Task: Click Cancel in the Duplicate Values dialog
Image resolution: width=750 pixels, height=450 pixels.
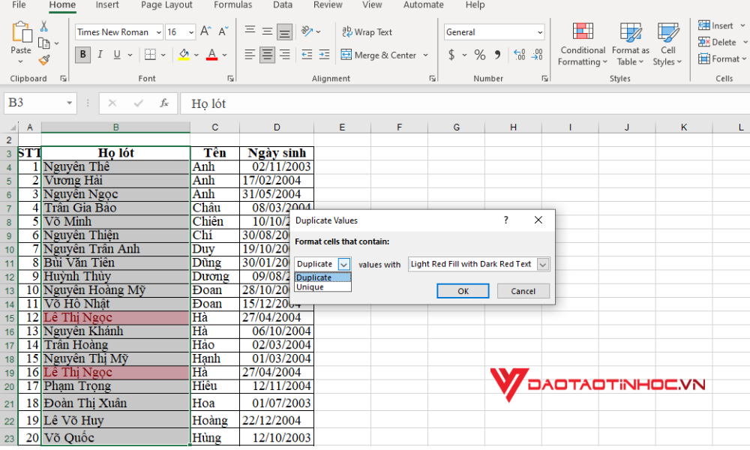Action: 523,291
